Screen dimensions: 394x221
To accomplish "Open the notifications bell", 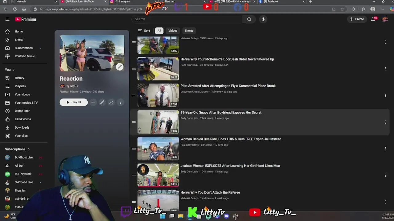I will tap(373, 19).
